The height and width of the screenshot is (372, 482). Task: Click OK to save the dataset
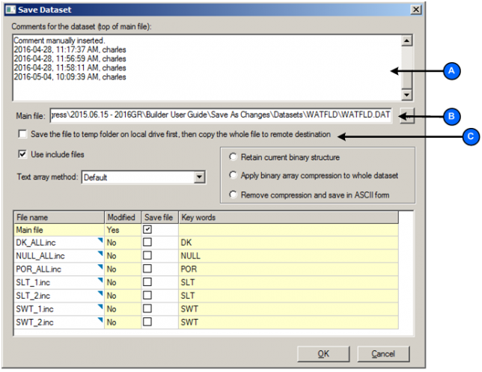[x=323, y=353]
